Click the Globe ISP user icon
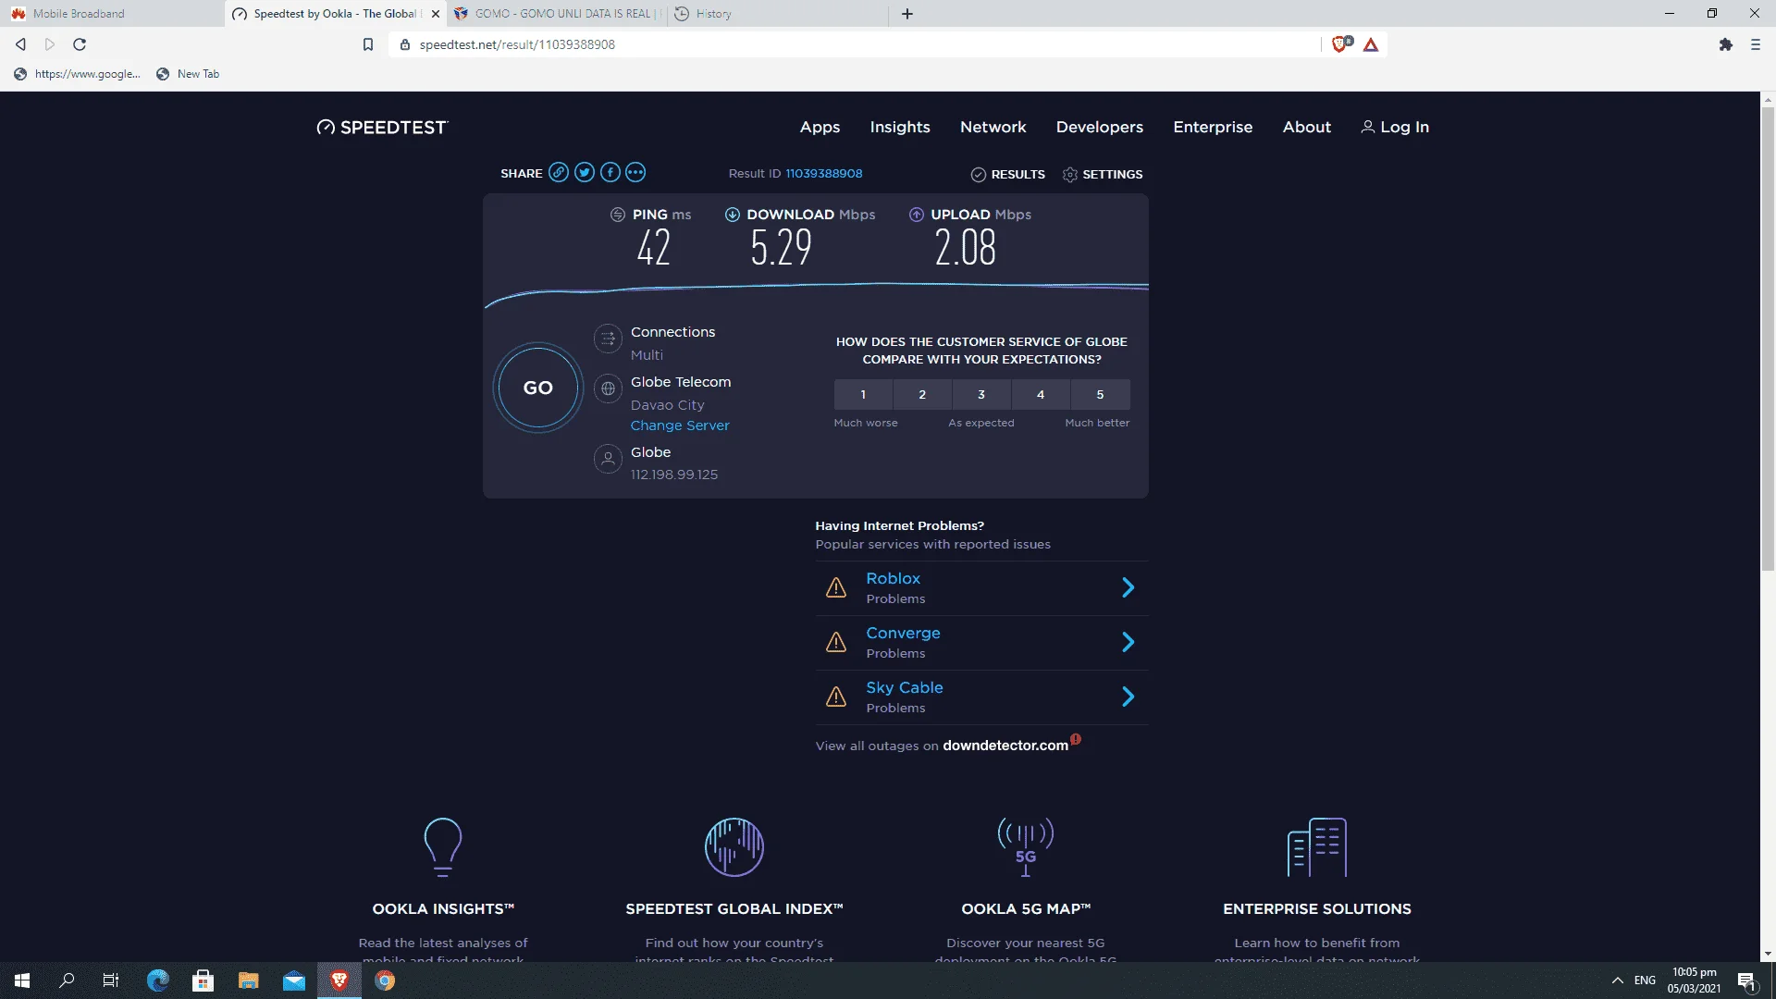Viewport: 1776px width, 999px height. pyautogui.click(x=608, y=459)
